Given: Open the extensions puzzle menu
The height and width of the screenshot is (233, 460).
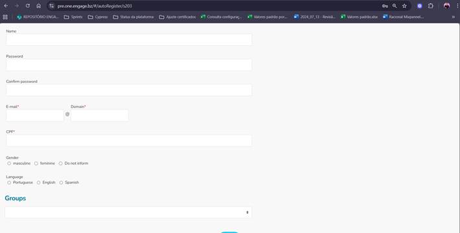Looking at the screenshot, I should coord(430,6).
